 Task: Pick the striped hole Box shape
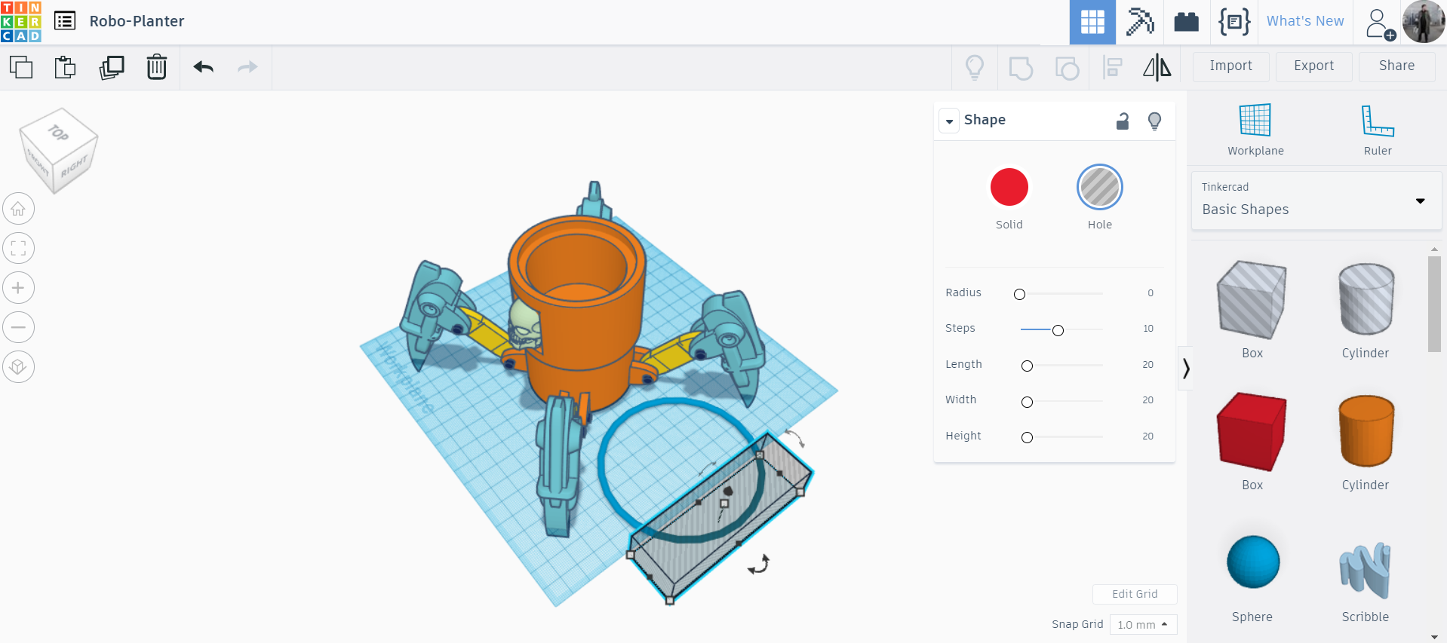(x=1252, y=299)
